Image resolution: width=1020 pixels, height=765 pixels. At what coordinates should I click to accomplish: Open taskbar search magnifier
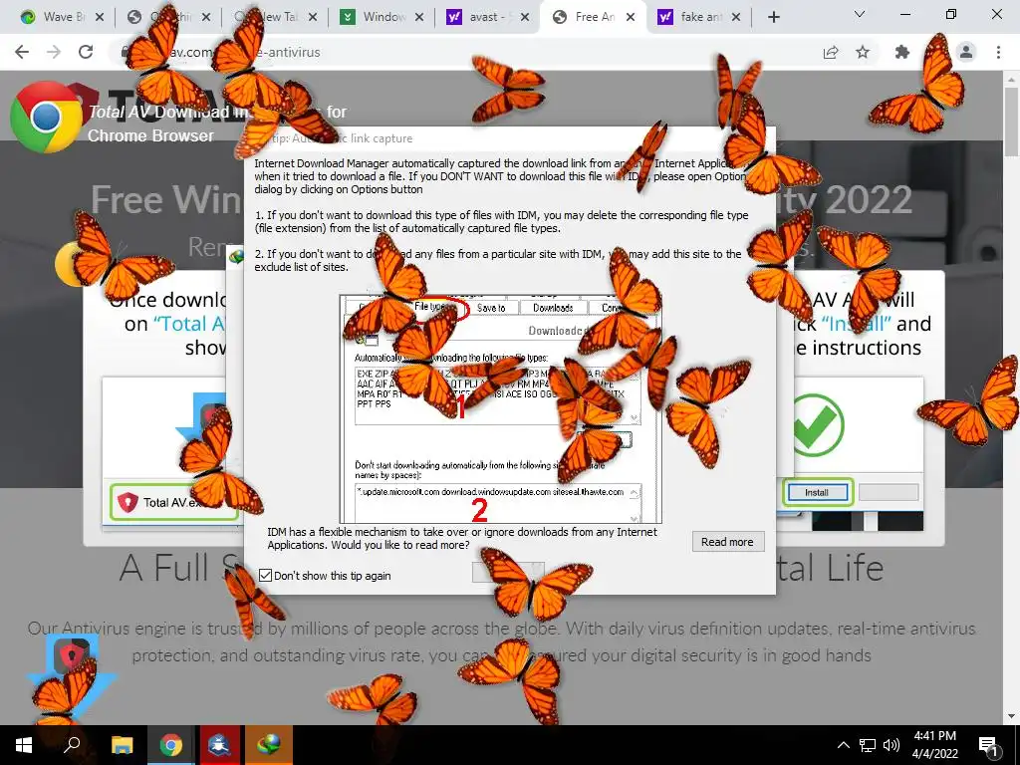pyautogui.click(x=72, y=745)
